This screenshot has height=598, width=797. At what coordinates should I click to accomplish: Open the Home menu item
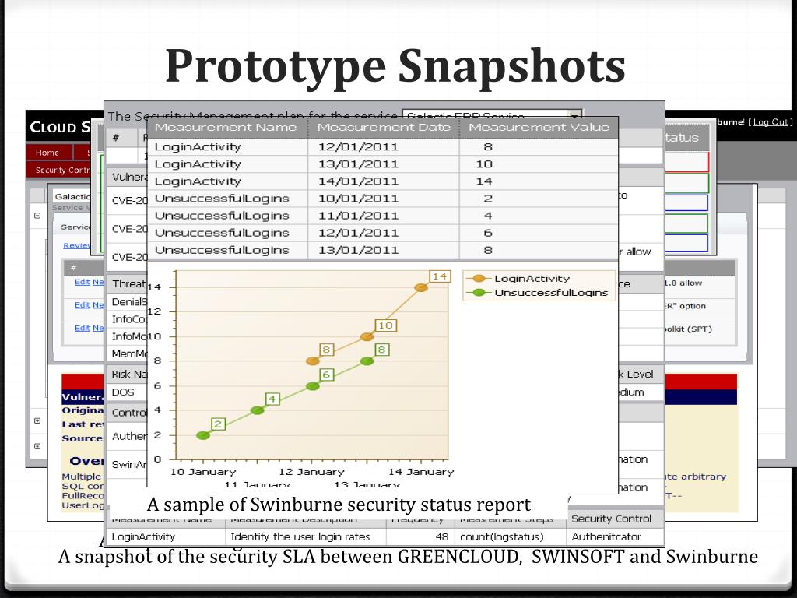(47, 153)
